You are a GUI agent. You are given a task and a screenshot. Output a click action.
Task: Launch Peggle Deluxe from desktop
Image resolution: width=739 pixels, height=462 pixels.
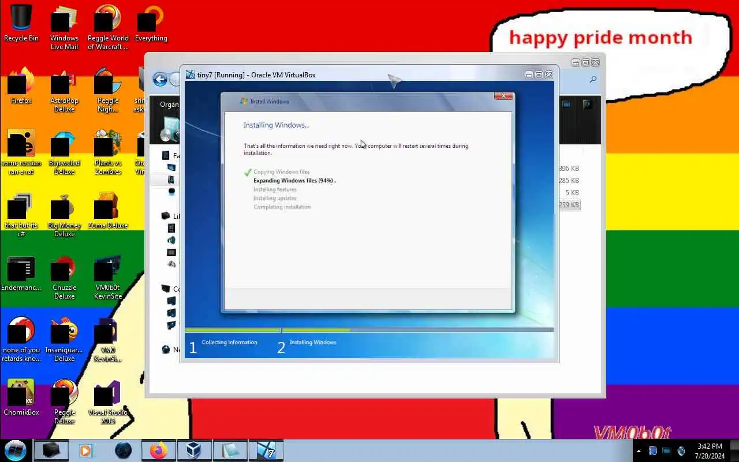pos(64,401)
